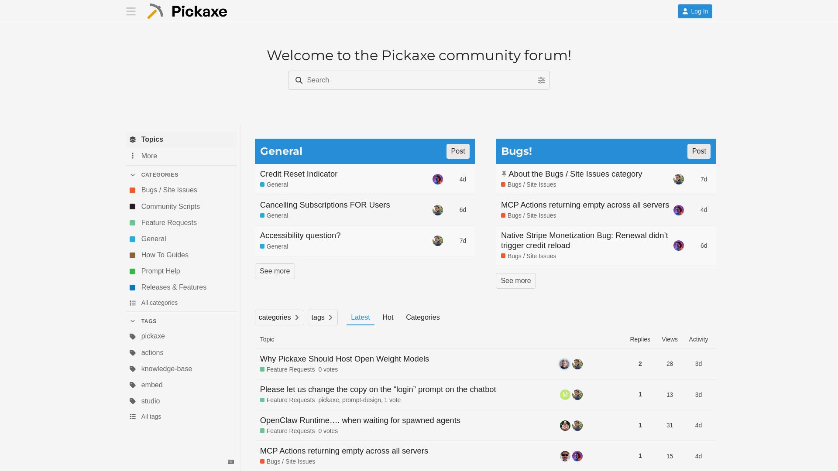Sort topics by Views column
Image resolution: width=838 pixels, height=471 pixels.
(670, 339)
